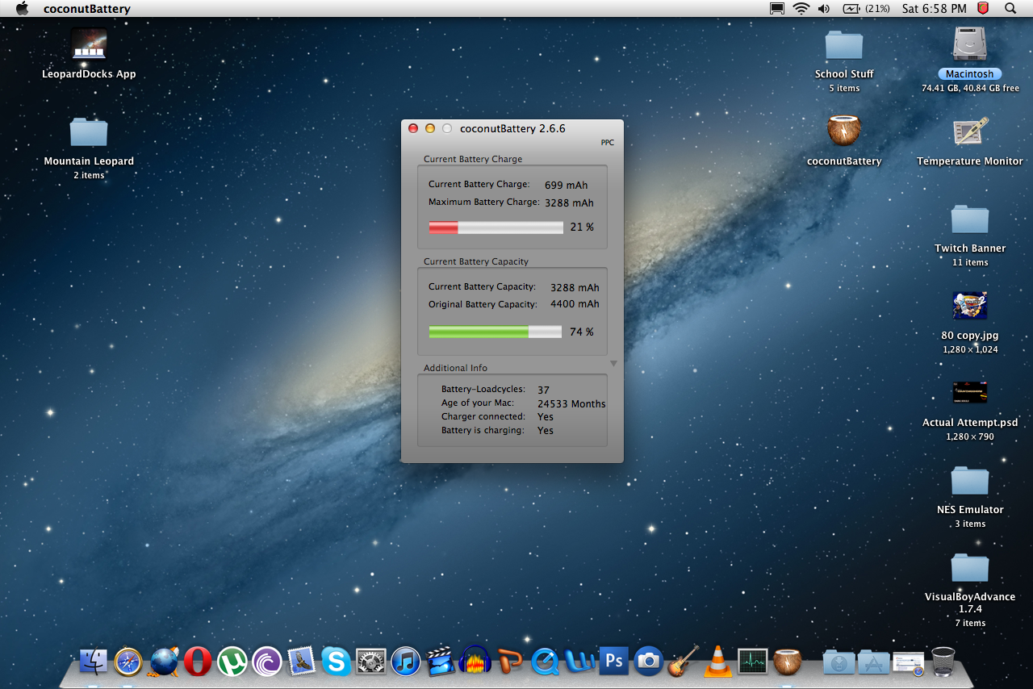Select LeopardDocks App desktop icon

click(89, 44)
